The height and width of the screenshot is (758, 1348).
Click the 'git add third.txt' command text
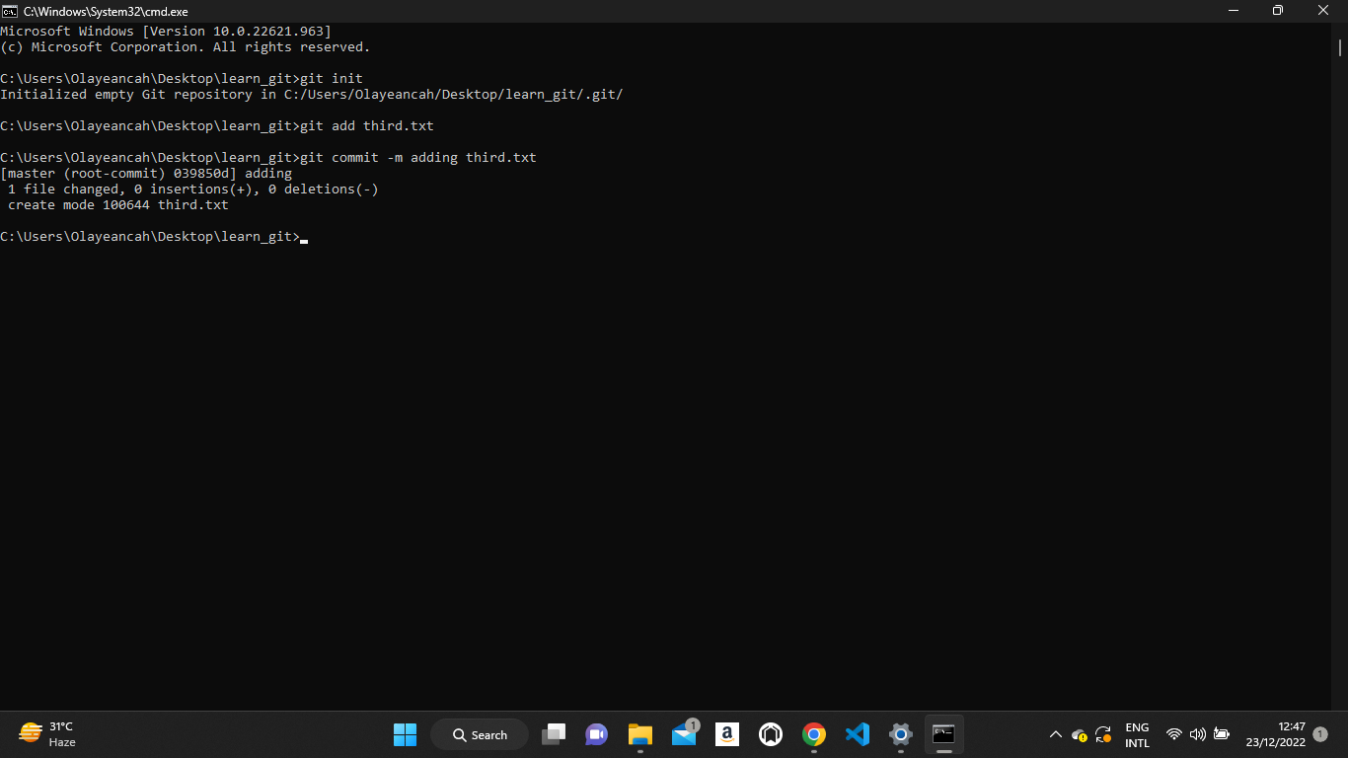pyautogui.click(x=367, y=125)
